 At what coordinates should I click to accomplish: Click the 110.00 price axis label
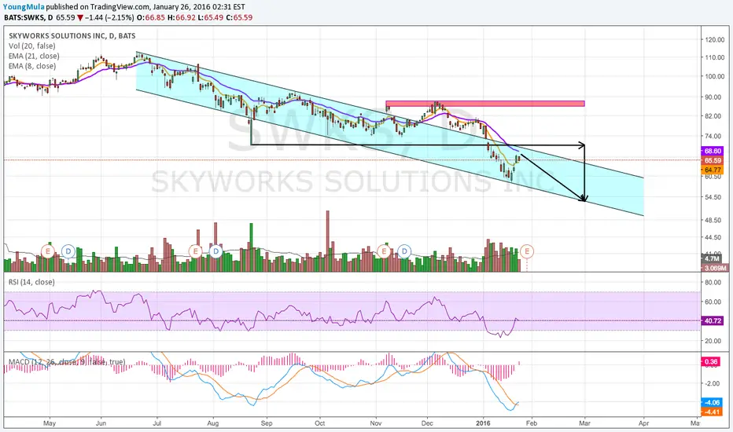click(x=714, y=57)
